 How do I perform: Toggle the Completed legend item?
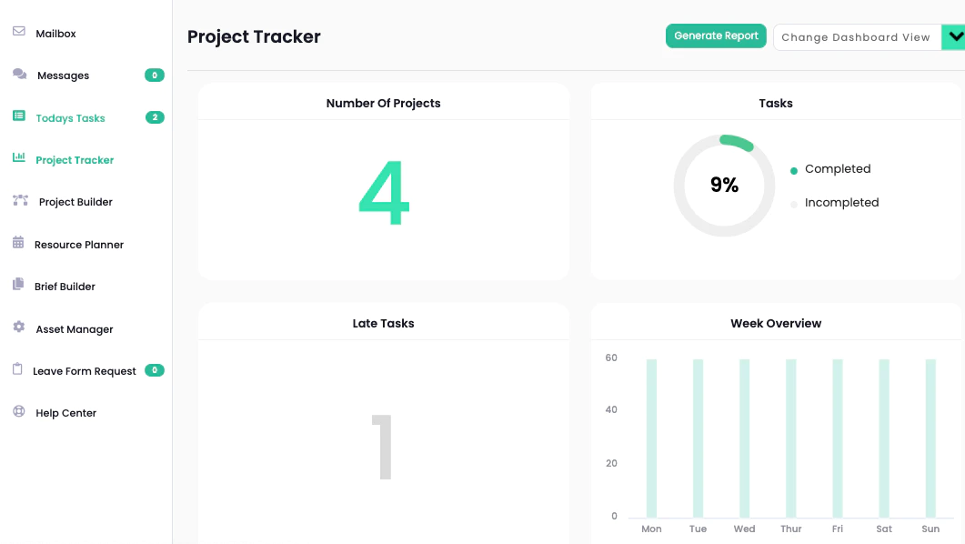click(x=830, y=169)
